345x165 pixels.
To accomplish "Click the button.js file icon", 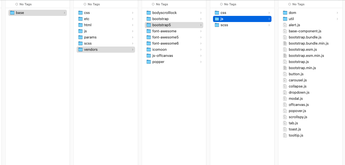I will (285, 74).
